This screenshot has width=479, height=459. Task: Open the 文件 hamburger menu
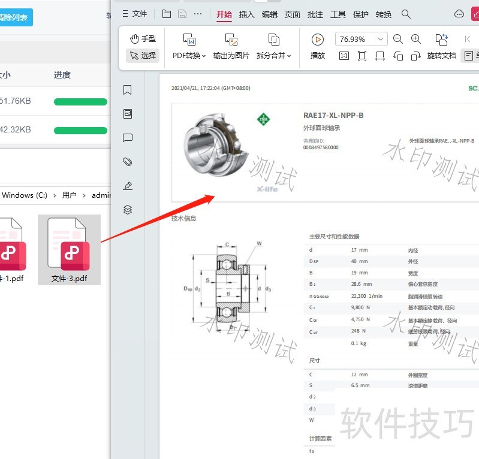134,14
